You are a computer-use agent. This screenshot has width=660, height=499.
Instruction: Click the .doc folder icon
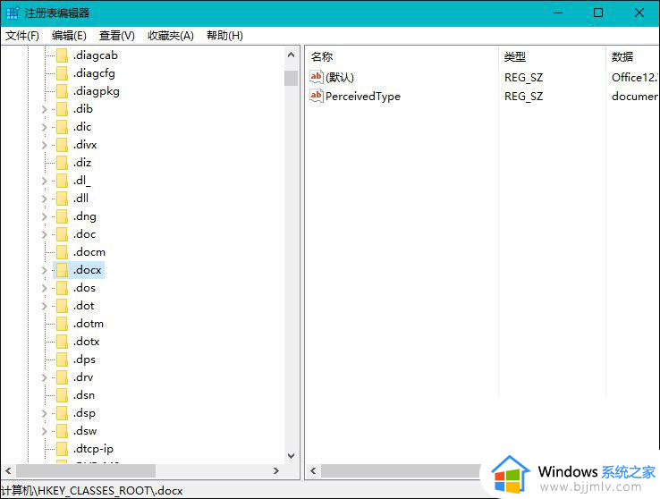[x=62, y=234]
